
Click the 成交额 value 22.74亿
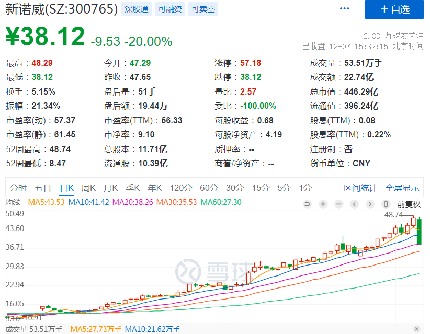(359, 77)
